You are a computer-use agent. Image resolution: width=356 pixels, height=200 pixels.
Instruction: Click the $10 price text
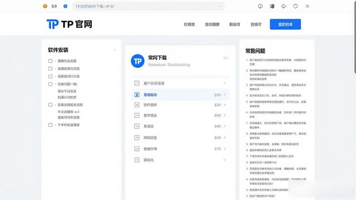click(217, 149)
